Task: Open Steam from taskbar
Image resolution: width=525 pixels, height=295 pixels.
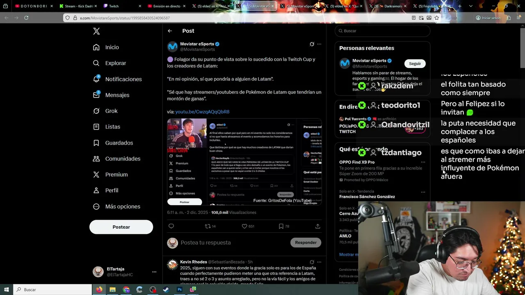Action: 166,290
